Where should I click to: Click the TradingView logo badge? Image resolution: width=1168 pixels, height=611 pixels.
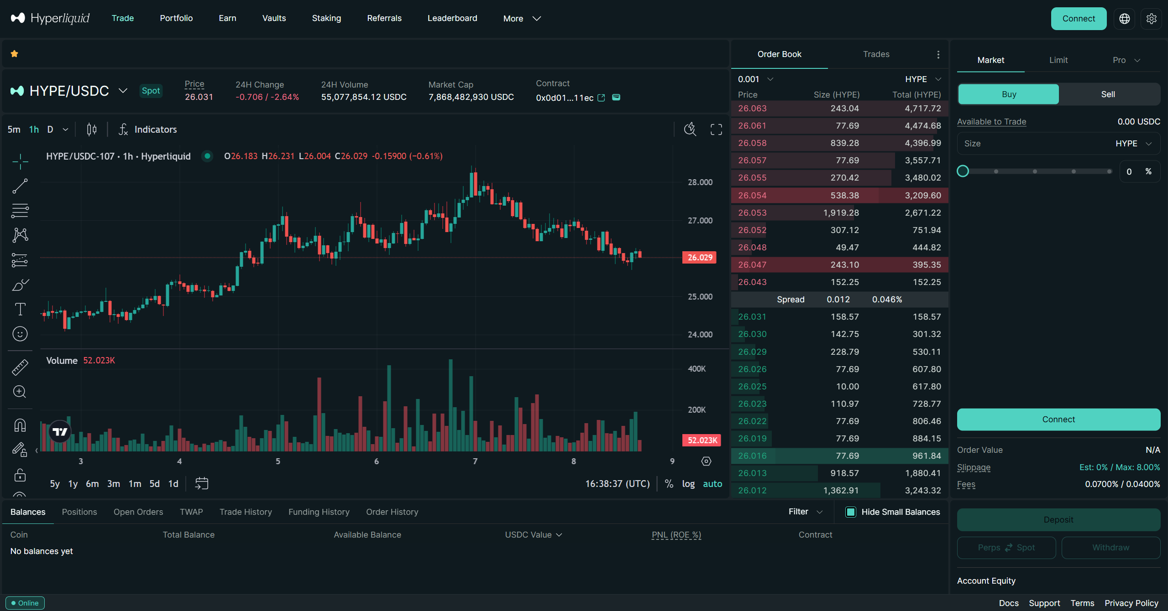click(60, 431)
